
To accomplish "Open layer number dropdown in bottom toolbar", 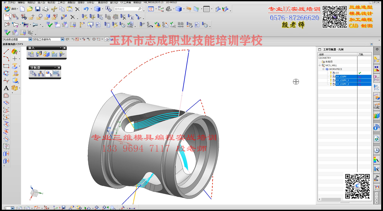I will click(13, 208).
